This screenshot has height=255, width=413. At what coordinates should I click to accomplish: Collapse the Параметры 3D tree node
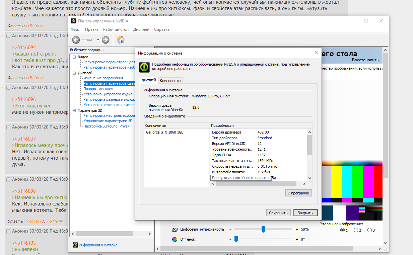[74, 110]
